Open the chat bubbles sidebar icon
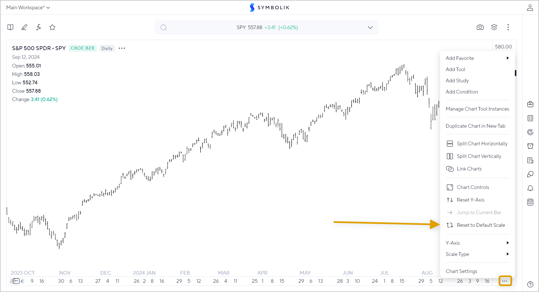The width and height of the screenshot is (539, 292). coord(530,174)
